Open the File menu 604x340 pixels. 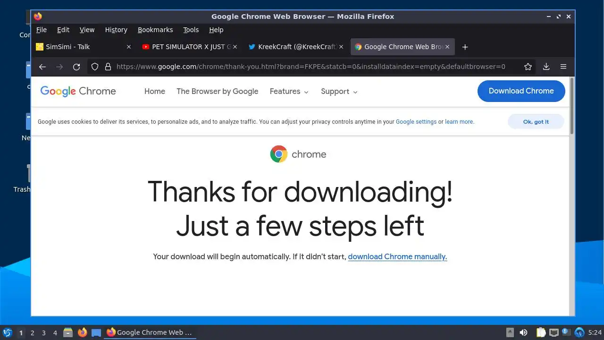point(42,30)
